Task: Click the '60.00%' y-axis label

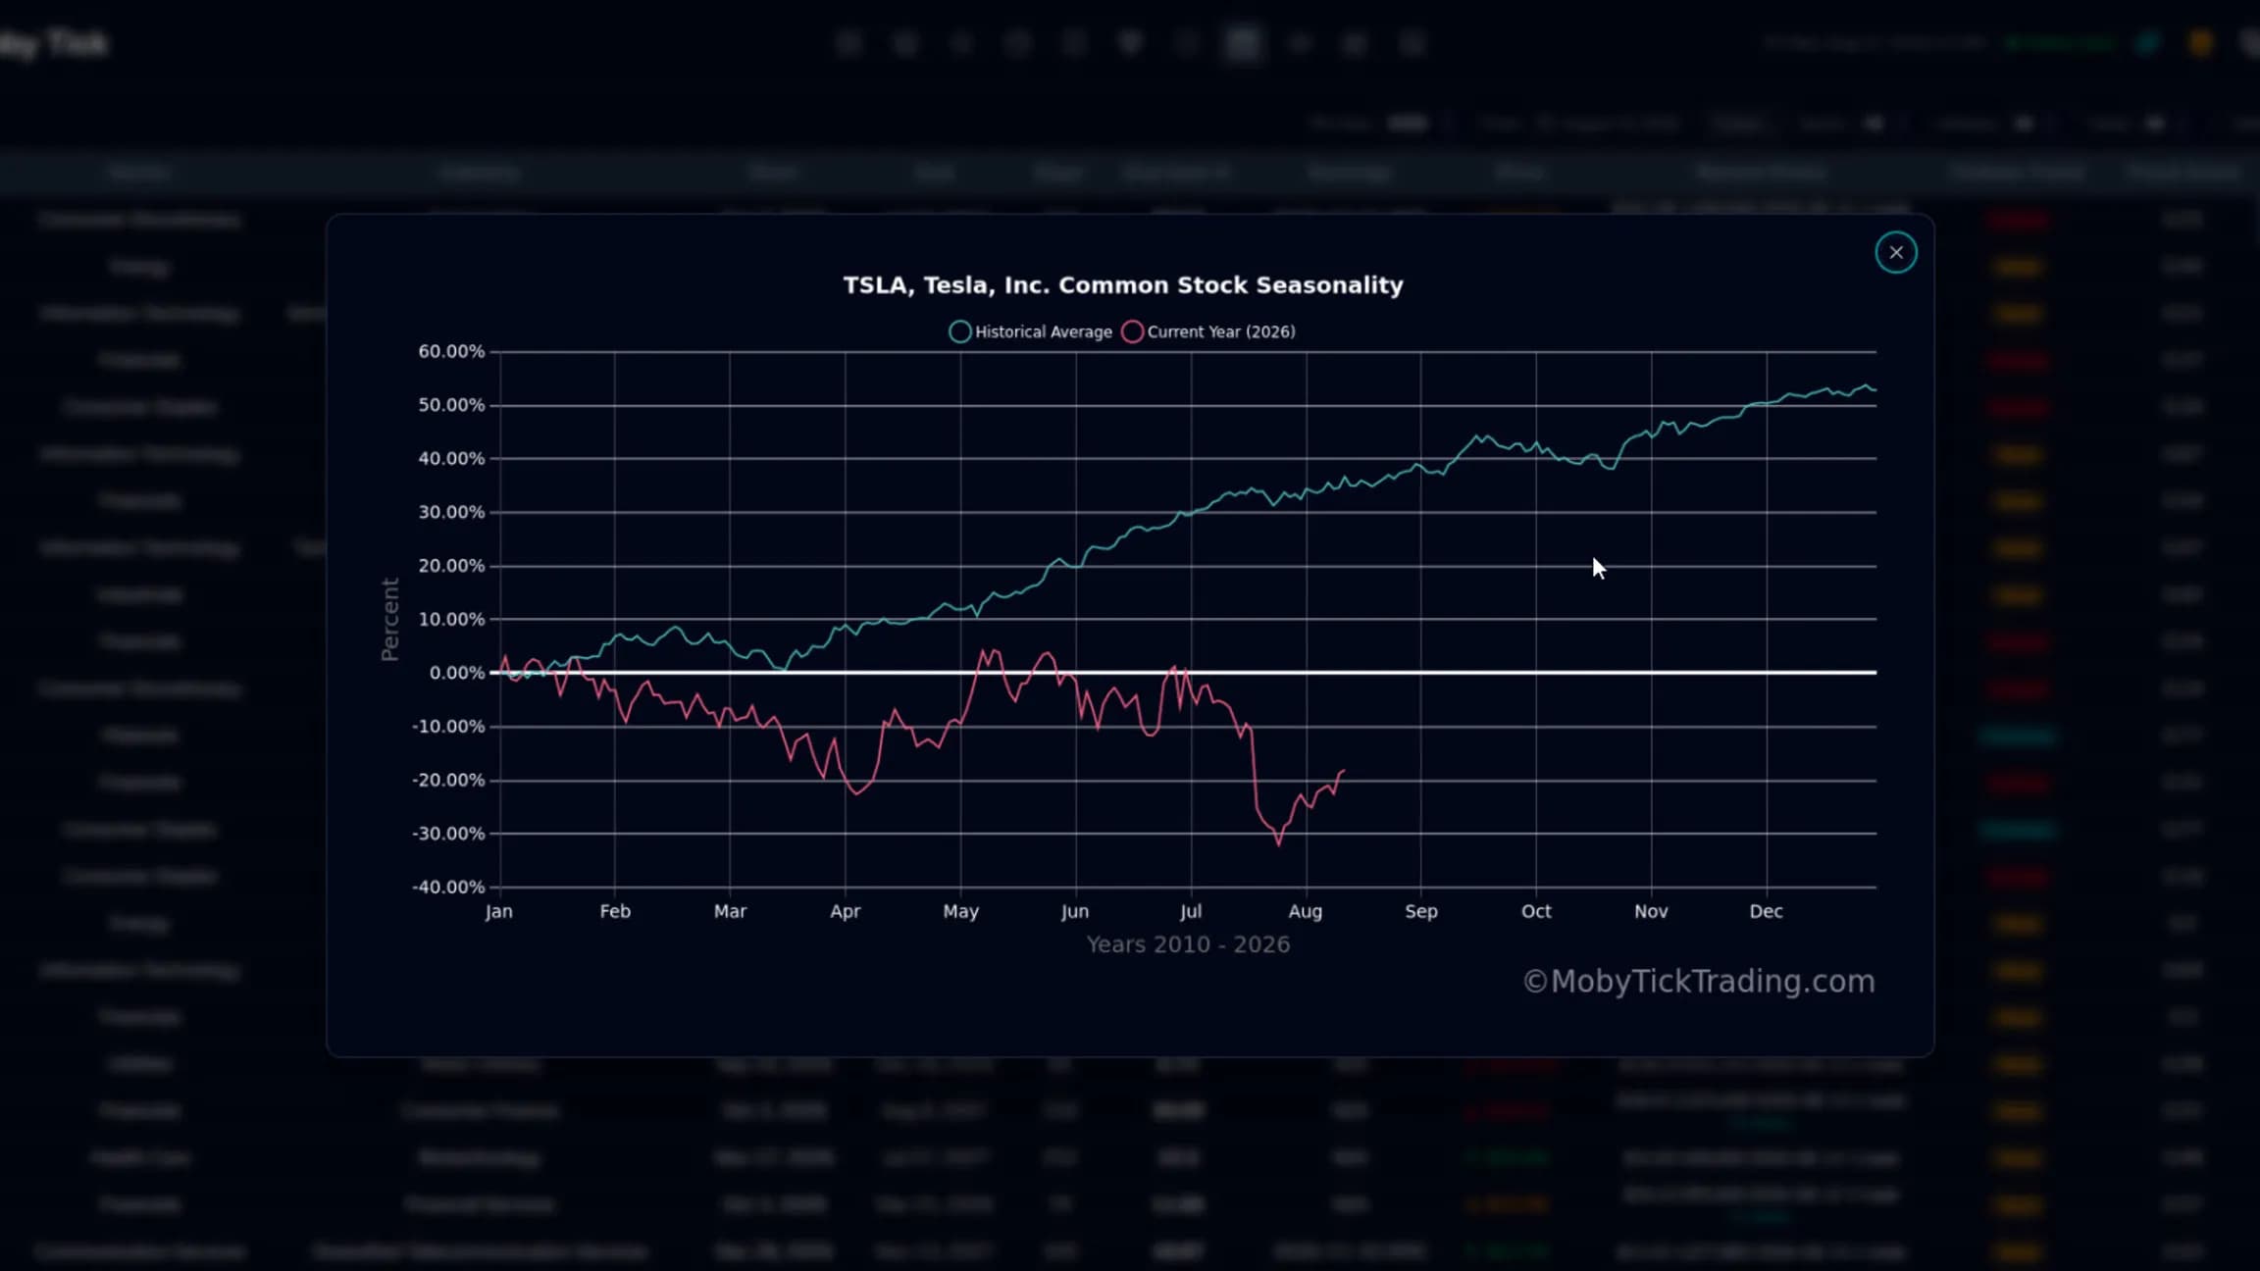Action: point(451,351)
